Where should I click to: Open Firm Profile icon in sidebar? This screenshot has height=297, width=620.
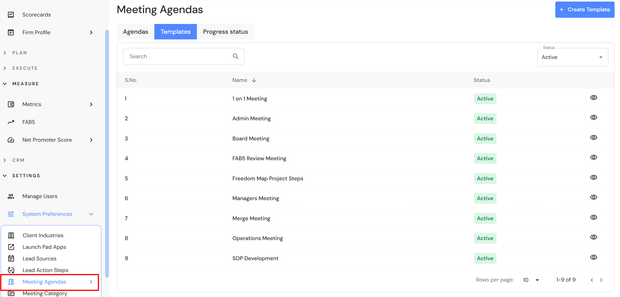coord(11,32)
